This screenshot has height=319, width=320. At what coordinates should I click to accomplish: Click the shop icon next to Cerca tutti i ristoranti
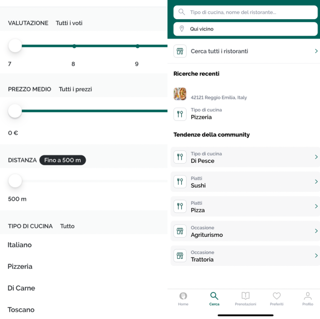tap(180, 51)
